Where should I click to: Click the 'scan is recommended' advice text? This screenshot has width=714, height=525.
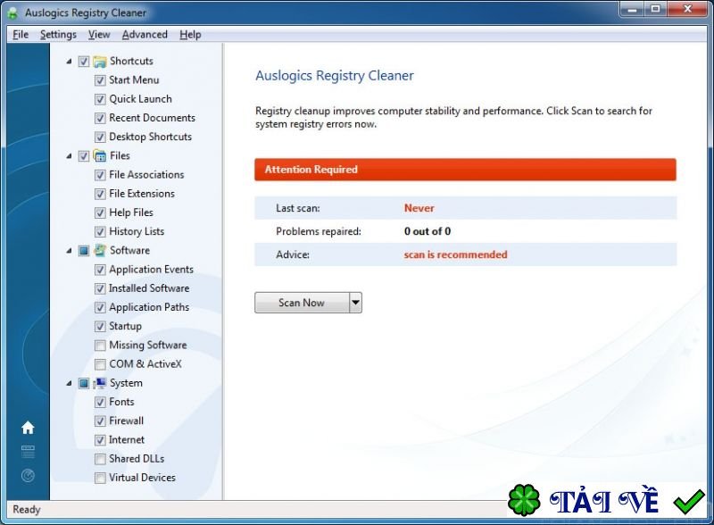tap(455, 254)
